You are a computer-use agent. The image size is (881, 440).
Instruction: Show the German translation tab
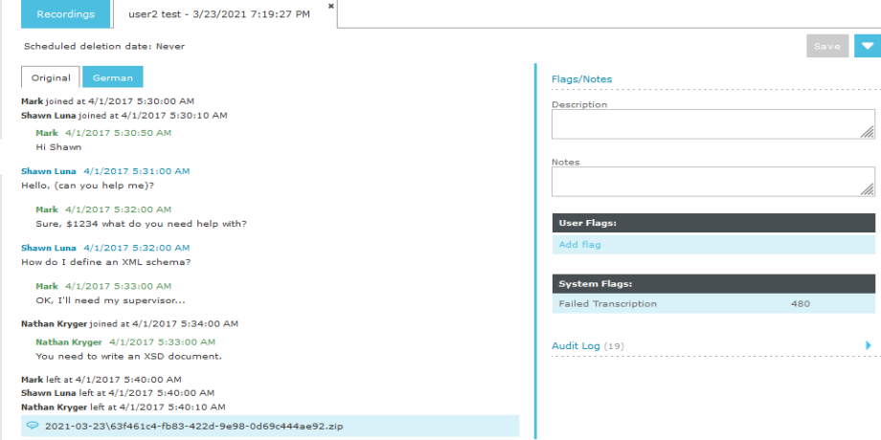[112, 77]
